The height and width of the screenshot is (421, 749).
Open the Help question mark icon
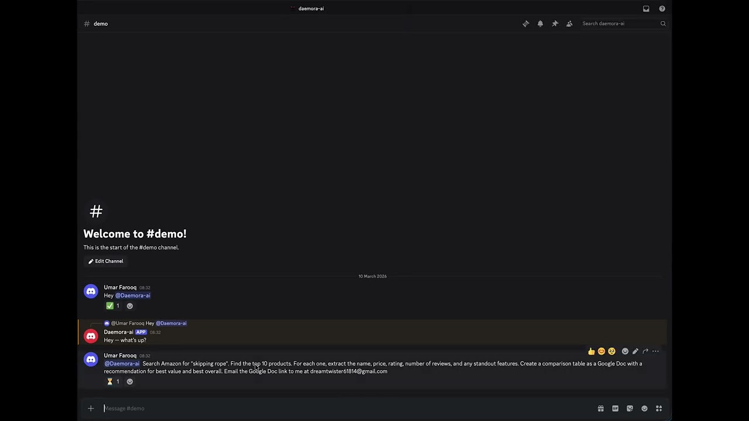pyautogui.click(x=662, y=9)
